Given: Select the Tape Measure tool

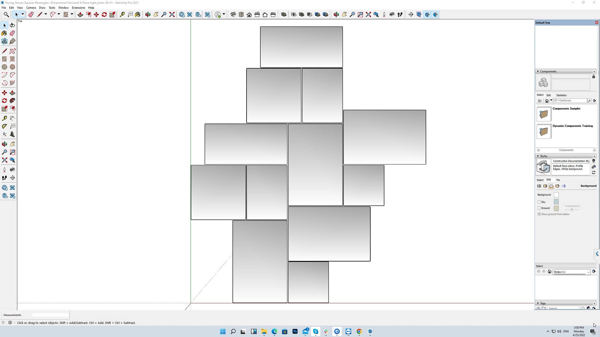Looking at the screenshot, I should (x=4, y=118).
